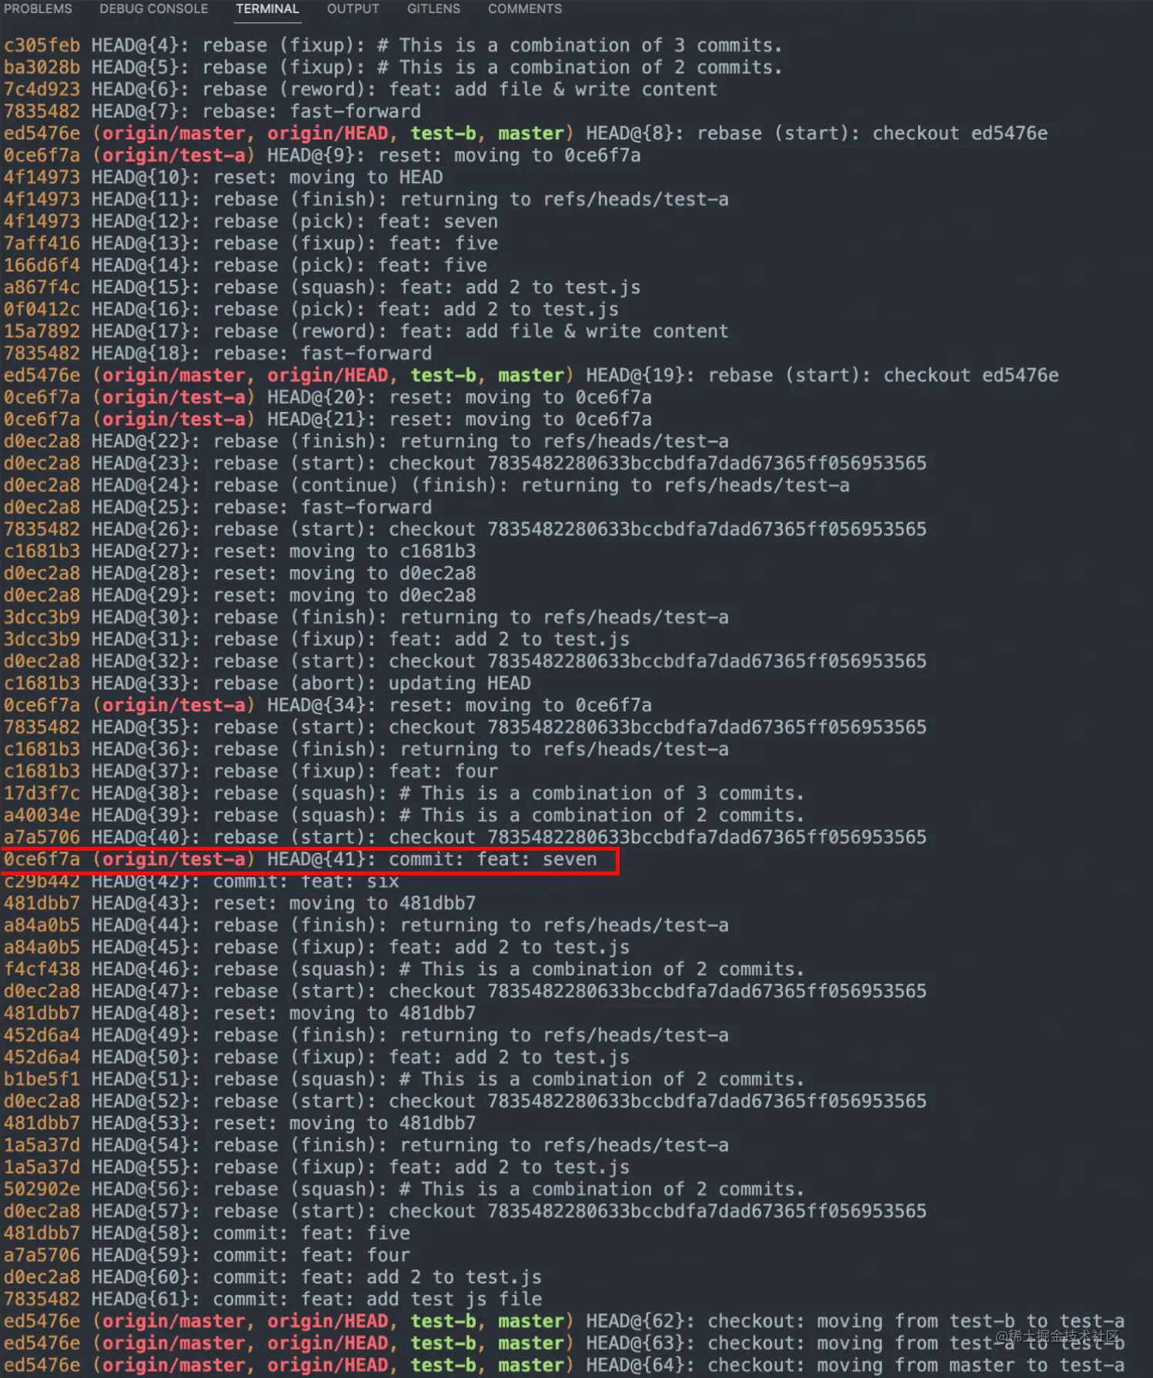1153x1378 pixels.
Task: Open the DEBUG CONSOLE tab
Action: (x=154, y=9)
